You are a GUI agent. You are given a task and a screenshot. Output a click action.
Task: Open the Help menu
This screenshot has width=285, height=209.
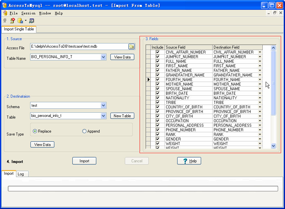tap(59, 13)
